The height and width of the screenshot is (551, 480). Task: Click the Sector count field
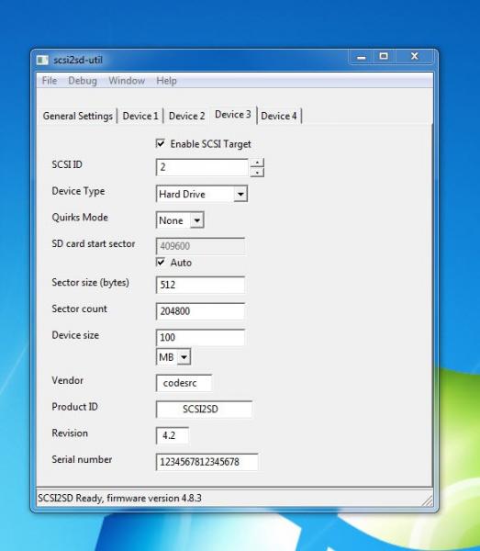(200, 311)
